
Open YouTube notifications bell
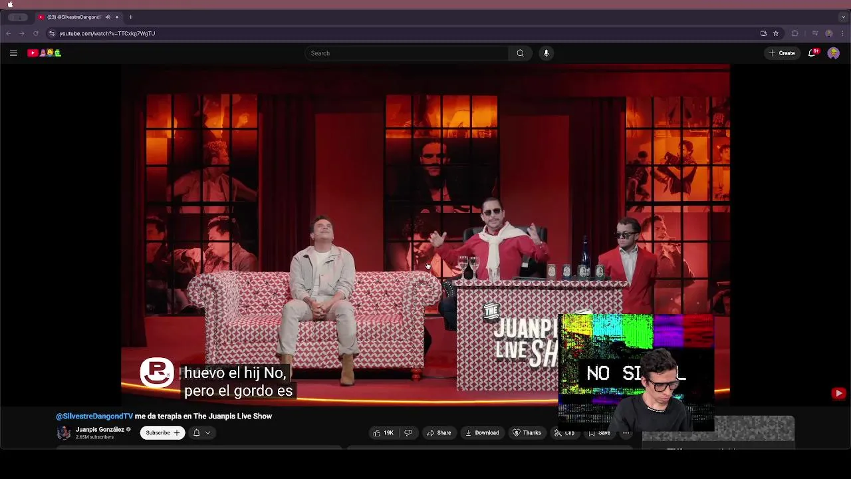[x=812, y=53]
